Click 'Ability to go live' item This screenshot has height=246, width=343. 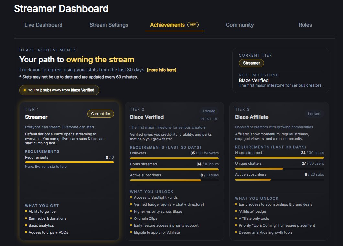42,211
